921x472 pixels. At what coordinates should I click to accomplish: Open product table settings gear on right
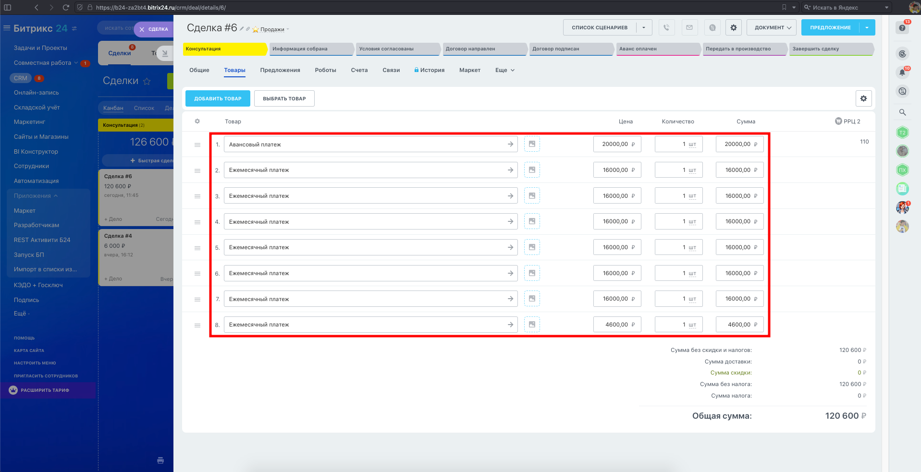pyautogui.click(x=863, y=98)
